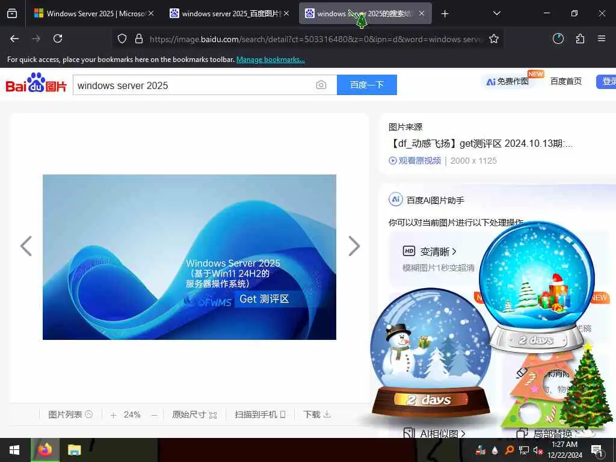Click the Firefox account circular icon

pyautogui.click(x=558, y=38)
